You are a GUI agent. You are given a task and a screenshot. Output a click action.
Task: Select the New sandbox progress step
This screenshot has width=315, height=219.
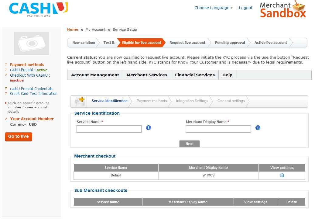point(84,43)
